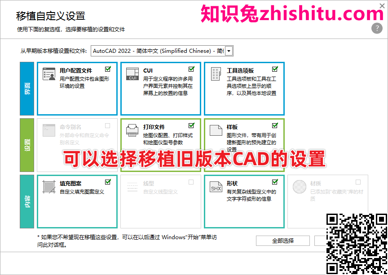Uncheck the 用户配置文件 checkbox
Screen dimensions: 388x275
(x=108, y=69)
